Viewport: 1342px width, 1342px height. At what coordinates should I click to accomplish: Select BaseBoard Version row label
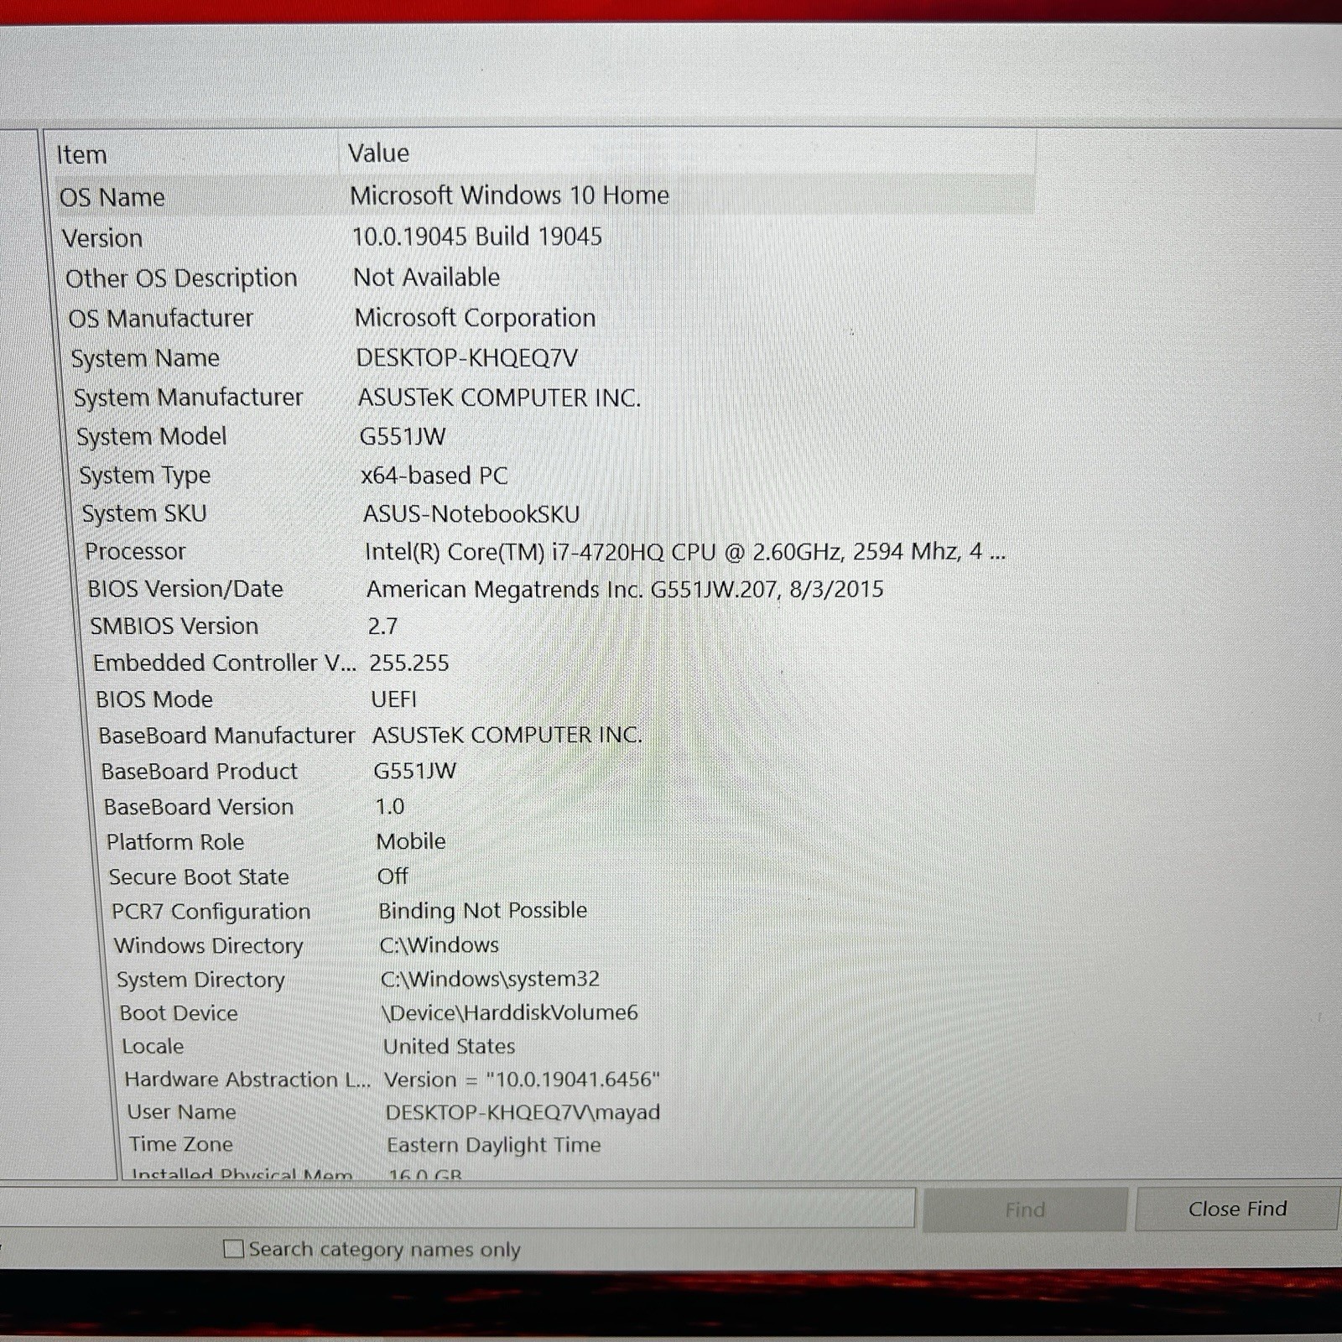[x=199, y=807]
